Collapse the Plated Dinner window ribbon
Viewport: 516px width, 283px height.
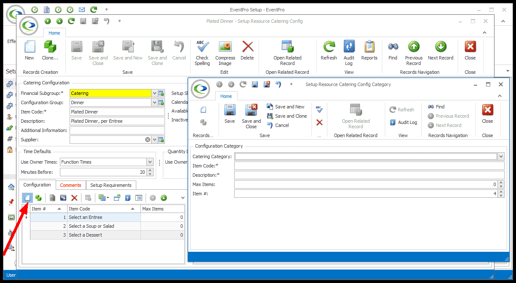pyautogui.click(x=484, y=33)
